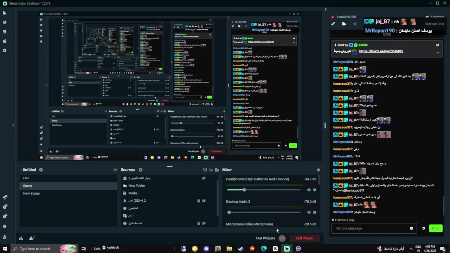The height and width of the screenshot is (253, 450).
Task: Click the Windows taskbar search box
Action: pyautogui.click(x=45, y=249)
